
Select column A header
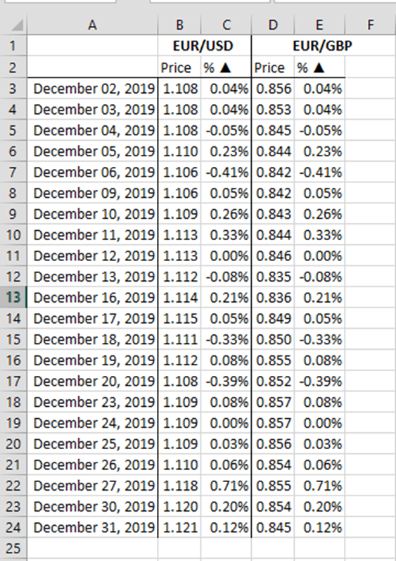92,25
